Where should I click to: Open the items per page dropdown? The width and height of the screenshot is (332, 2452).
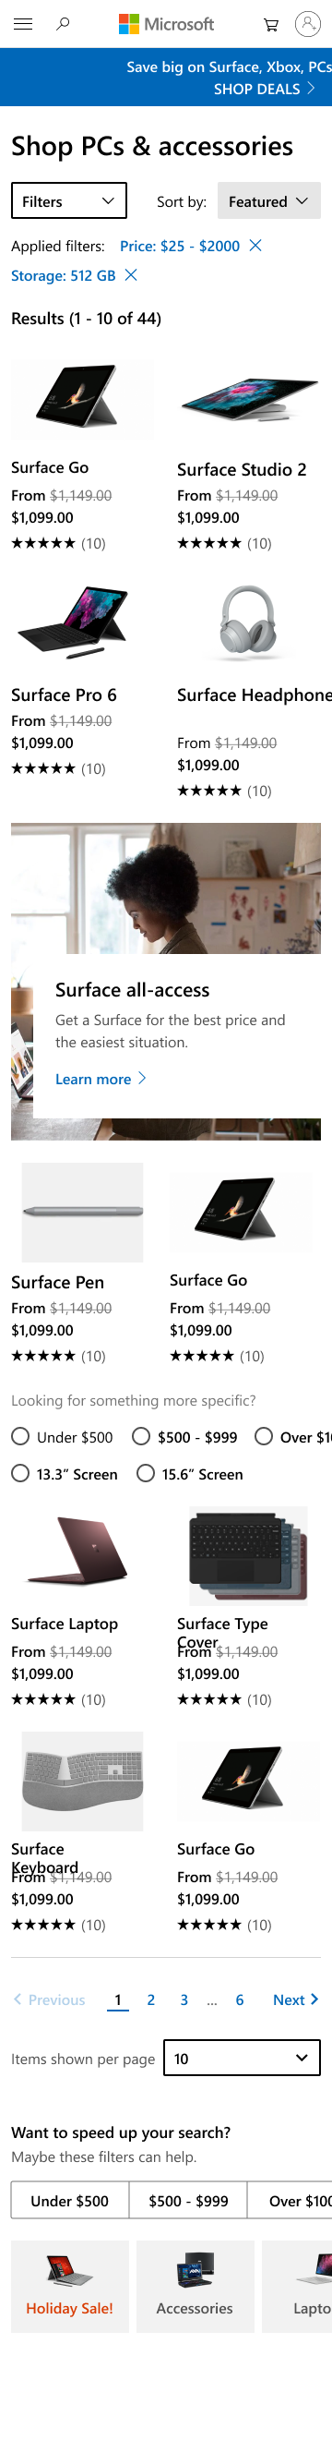tap(242, 2058)
